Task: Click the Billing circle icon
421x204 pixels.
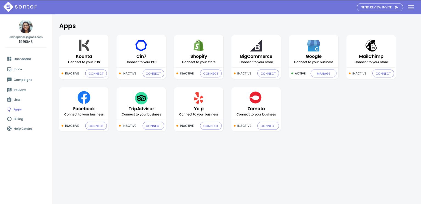Action: pyautogui.click(x=9, y=119)
